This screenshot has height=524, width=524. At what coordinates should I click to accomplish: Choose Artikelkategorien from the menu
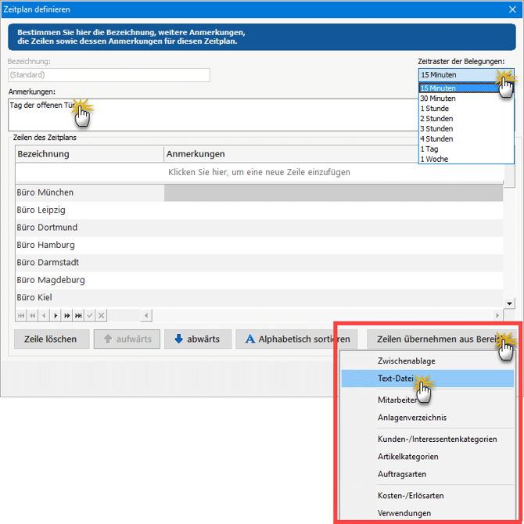coord(407,456)
